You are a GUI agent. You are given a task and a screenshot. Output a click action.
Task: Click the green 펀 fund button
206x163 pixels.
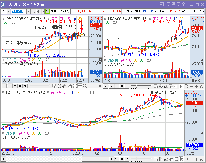47,11
